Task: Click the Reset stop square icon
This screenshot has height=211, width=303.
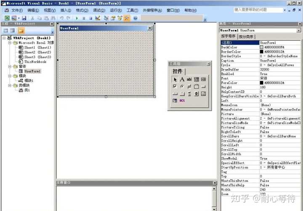Action: click(x=90, y=19)
